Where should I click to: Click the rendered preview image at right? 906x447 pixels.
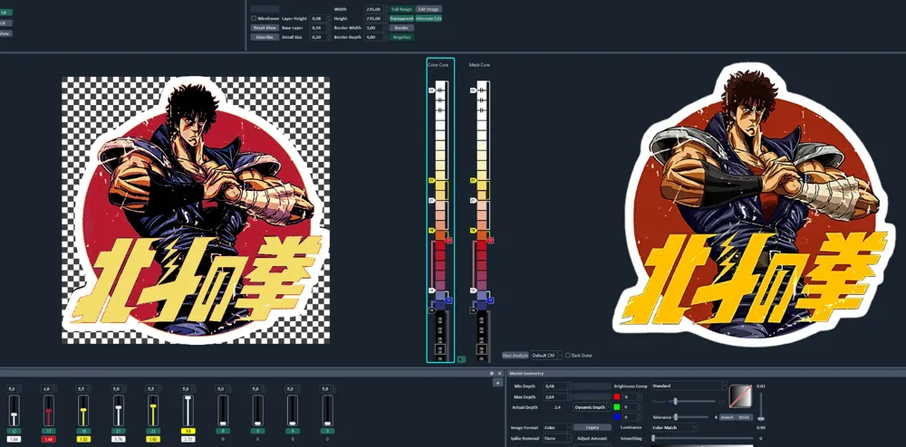[752, 206]
